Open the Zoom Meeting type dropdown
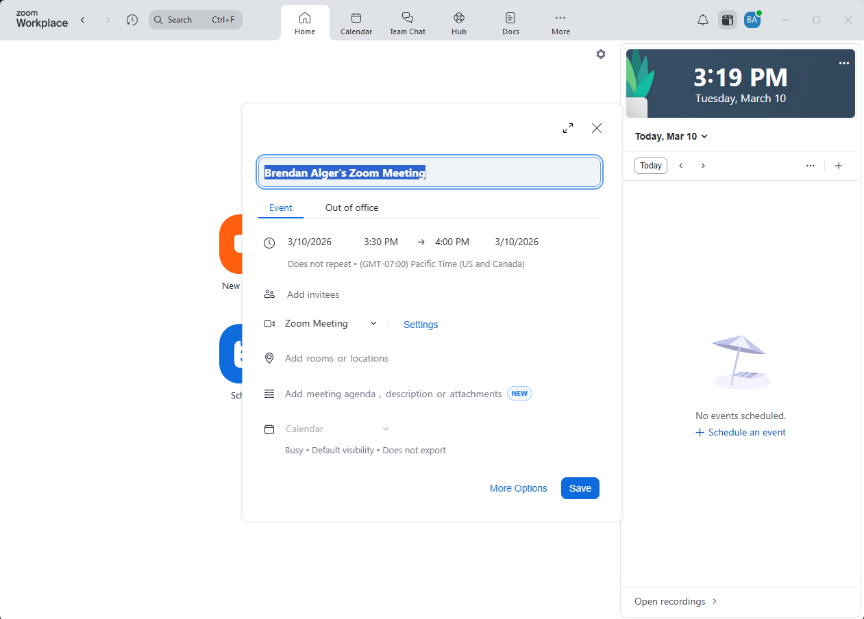 (373, 323)
